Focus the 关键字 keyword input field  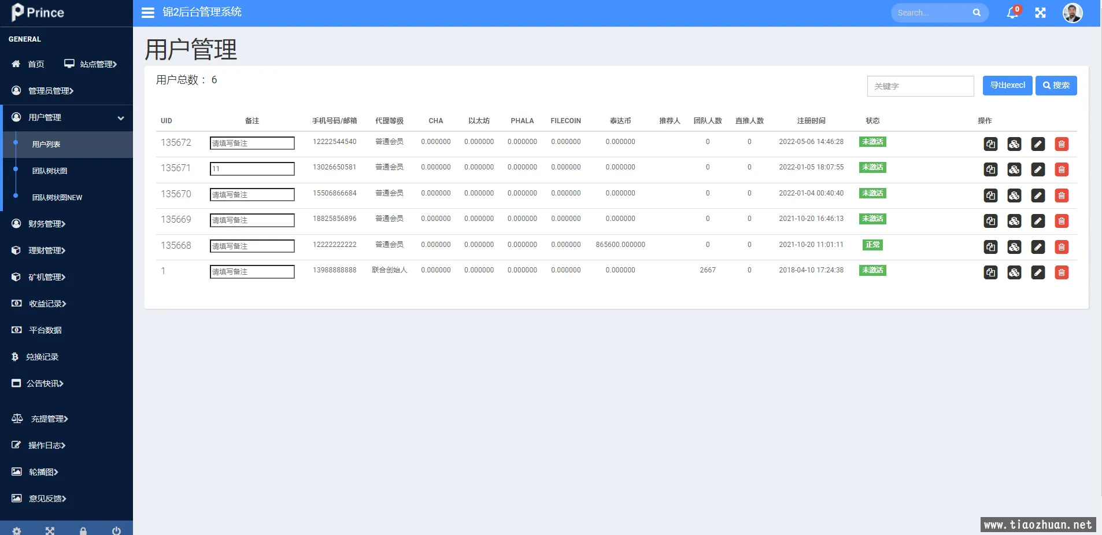tap(920, 86)
